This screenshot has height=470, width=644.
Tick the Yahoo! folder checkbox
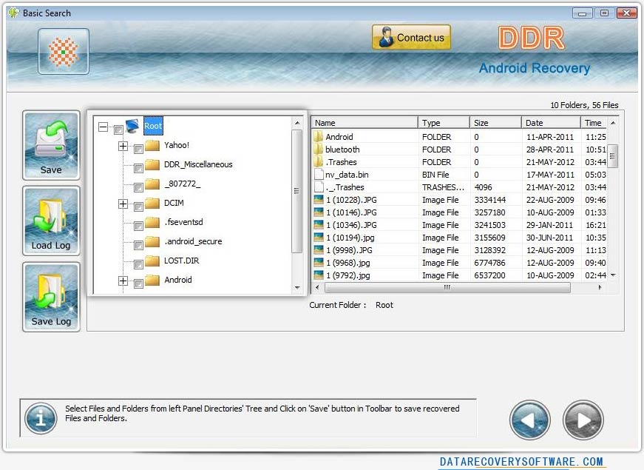(x=138, y=149)
